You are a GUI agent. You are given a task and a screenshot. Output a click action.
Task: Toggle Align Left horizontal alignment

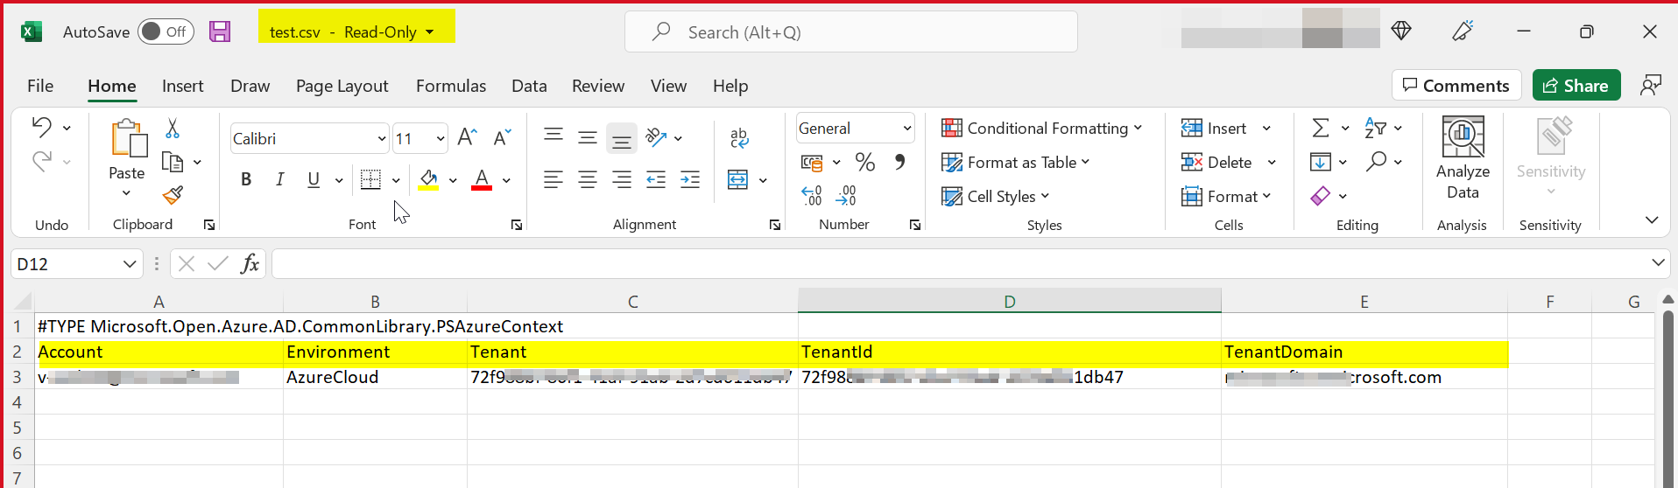pyautogui.click(x=553, y=180)
